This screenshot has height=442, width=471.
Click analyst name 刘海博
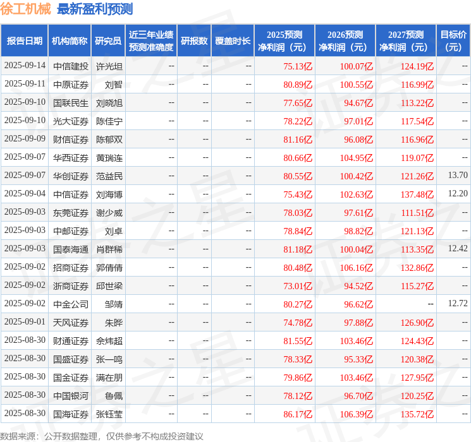pyautogui.click(x=109, y=194)
